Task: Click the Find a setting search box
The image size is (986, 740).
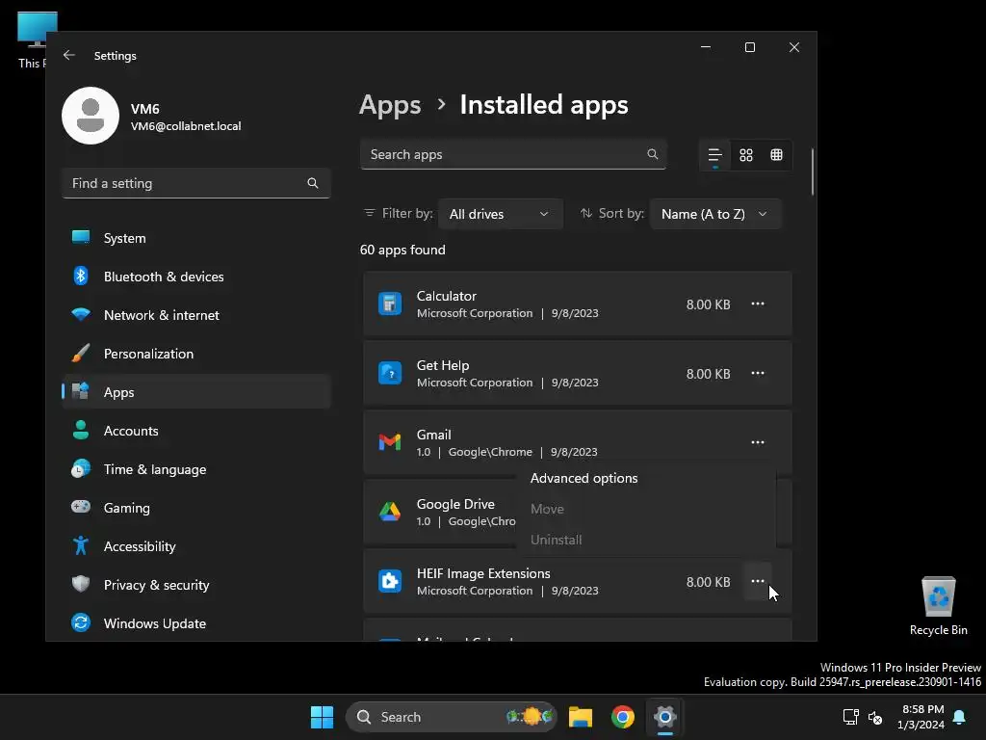Action: tap(196, 183)
